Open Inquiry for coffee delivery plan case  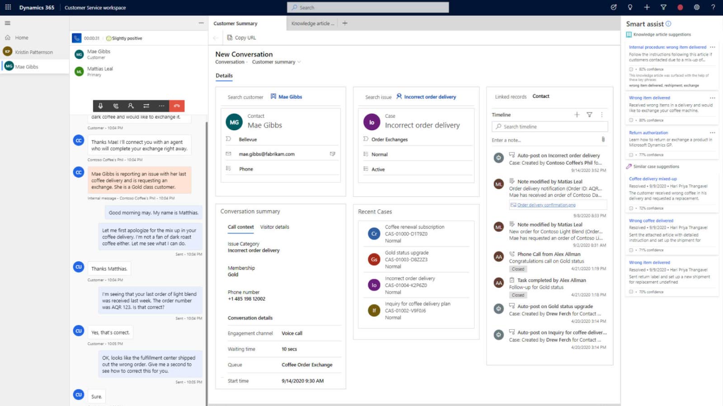point(416,310)
